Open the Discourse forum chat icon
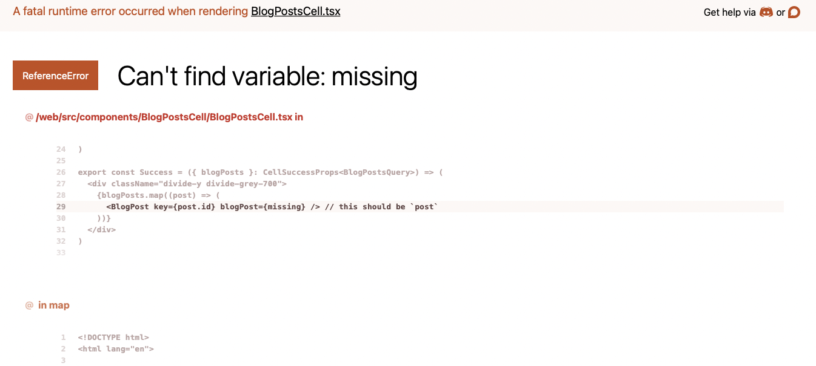This screenshot has height=366, width=816. point(794,11)
